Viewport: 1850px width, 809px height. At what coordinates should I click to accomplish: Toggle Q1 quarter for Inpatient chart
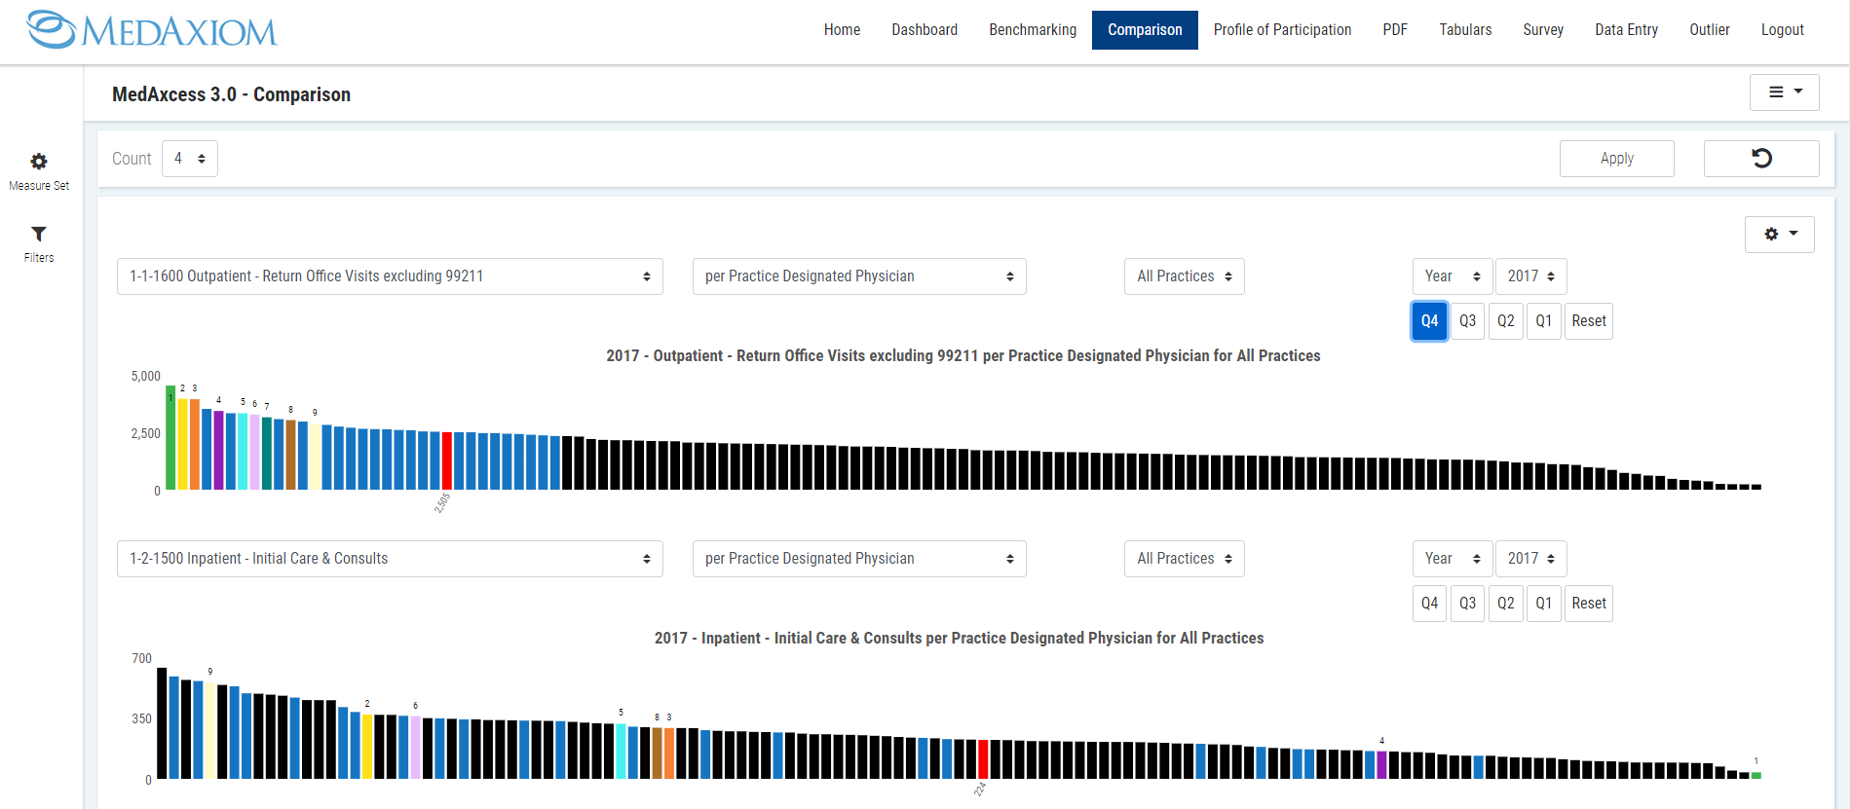pos(1543,604)
